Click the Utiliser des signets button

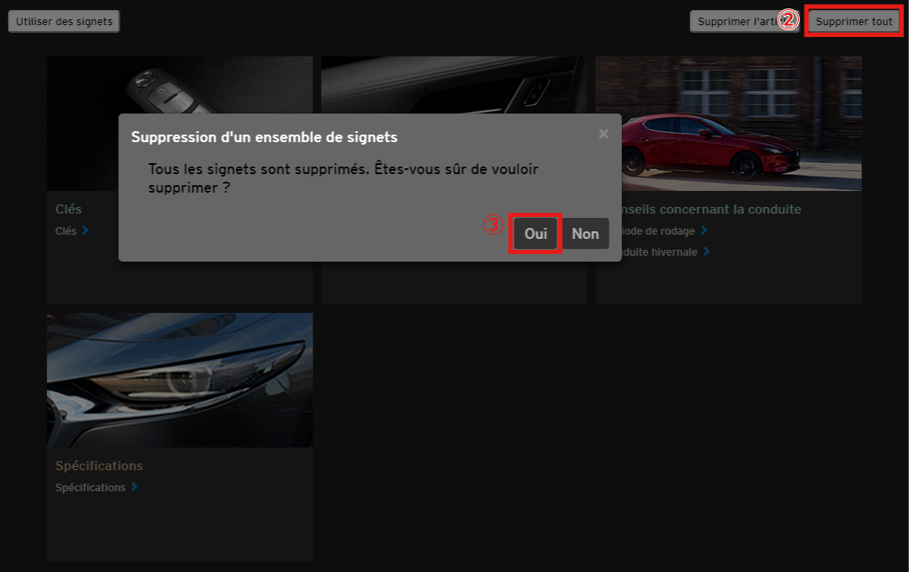[64, 22]
